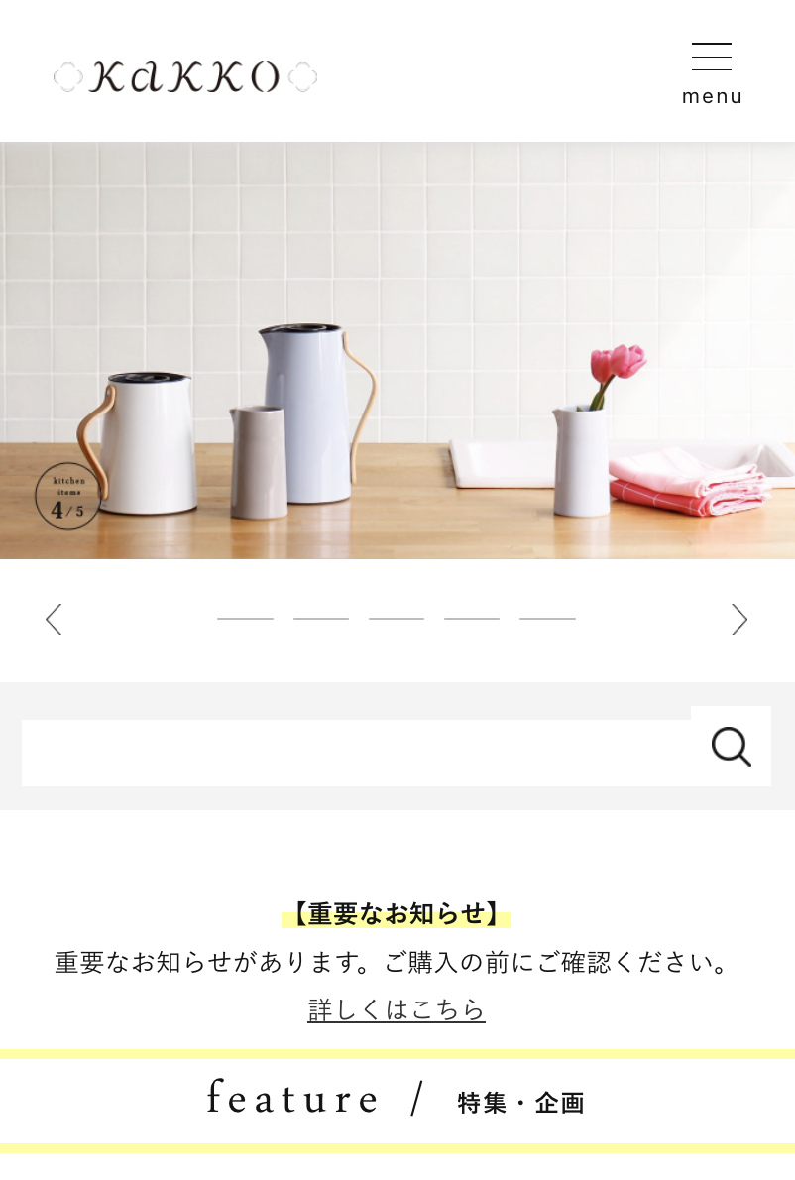This screenshot has height=1180, width=795.
Task: Open the 詳しくはこちら link
Action: pyautogui.click(x=397, y=1009)
